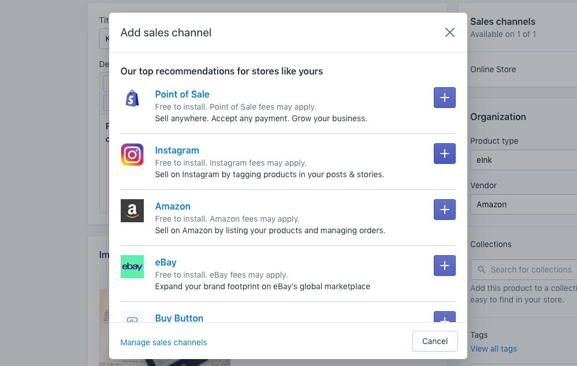The height and width of the screenshot is (366, 577).
Task: Add the eBay channel using plus button
Action: (444, 266)
